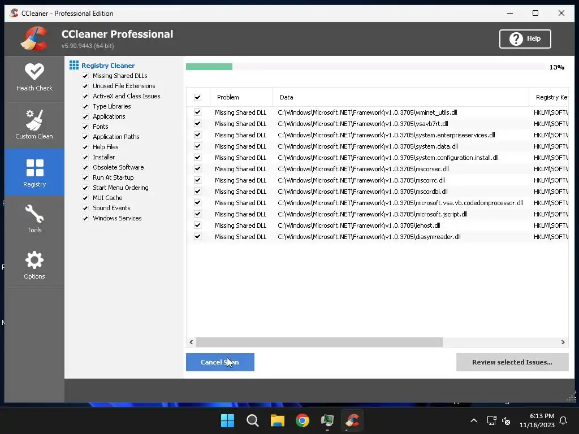This screenshot has width=579, height=434.
Task: Uncheck the system.data.dll result row
Action: point(197,146)
